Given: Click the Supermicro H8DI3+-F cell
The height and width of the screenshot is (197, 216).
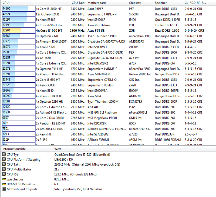Looking at the screenshot, I should tap(102, 14).
